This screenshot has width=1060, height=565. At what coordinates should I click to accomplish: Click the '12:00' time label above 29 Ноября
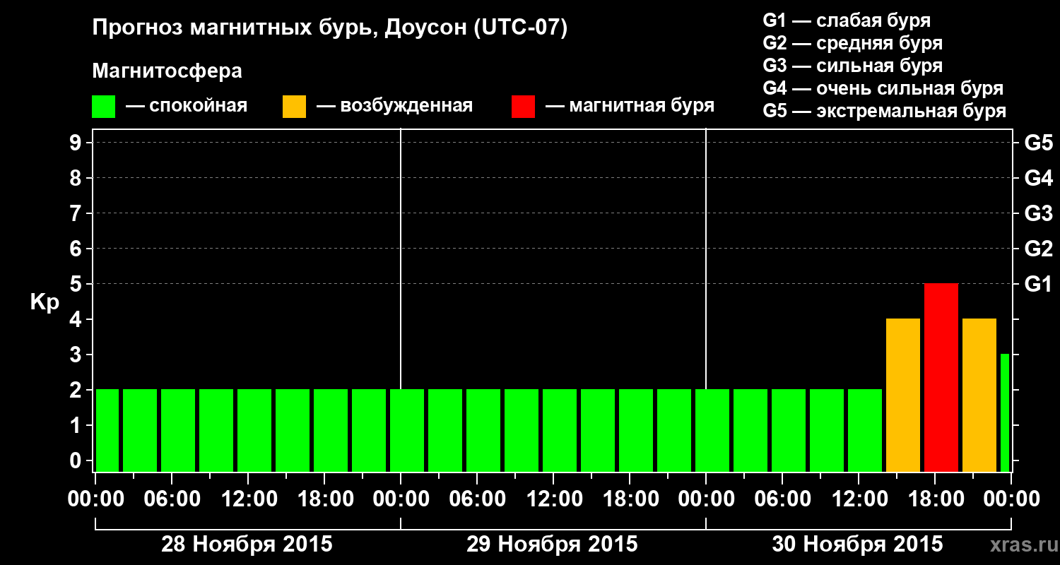pos(554,499)
